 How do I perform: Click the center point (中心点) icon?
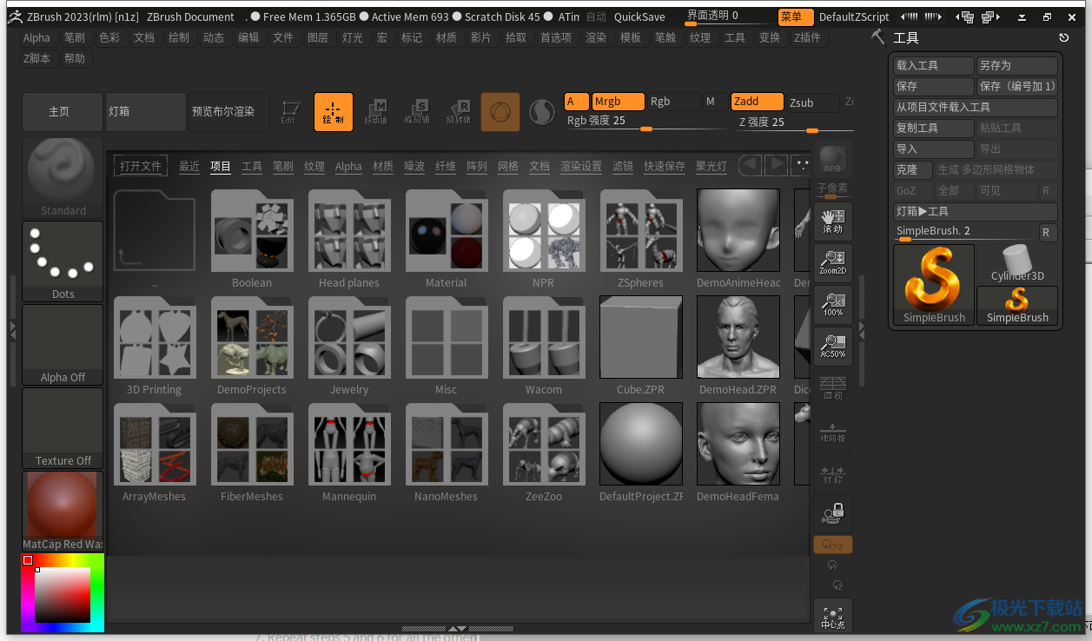832,615
